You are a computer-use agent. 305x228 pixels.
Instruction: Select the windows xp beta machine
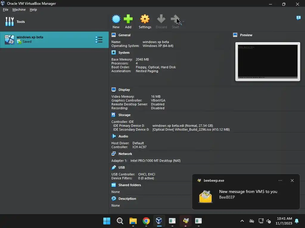click(54, 40)
